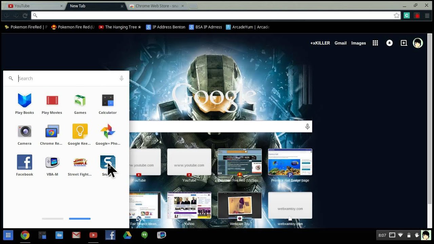
Task: Click voice search microphone in Google box
Action: 307,127
